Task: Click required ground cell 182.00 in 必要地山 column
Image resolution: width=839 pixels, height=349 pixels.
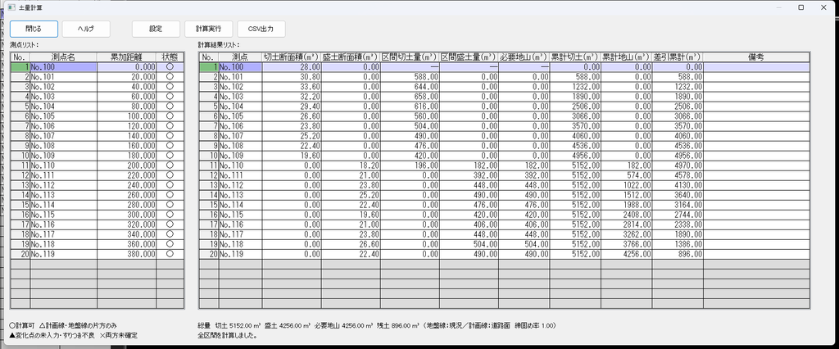Action: (x=524, y=166)
